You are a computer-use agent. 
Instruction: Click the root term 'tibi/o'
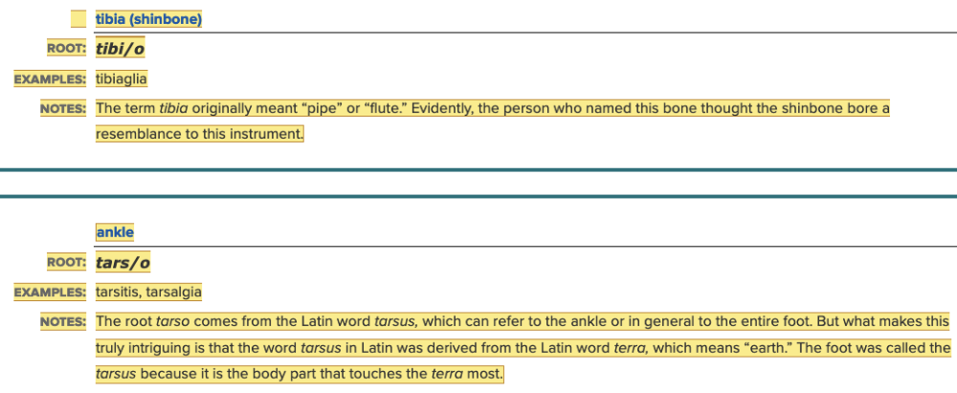121,49
